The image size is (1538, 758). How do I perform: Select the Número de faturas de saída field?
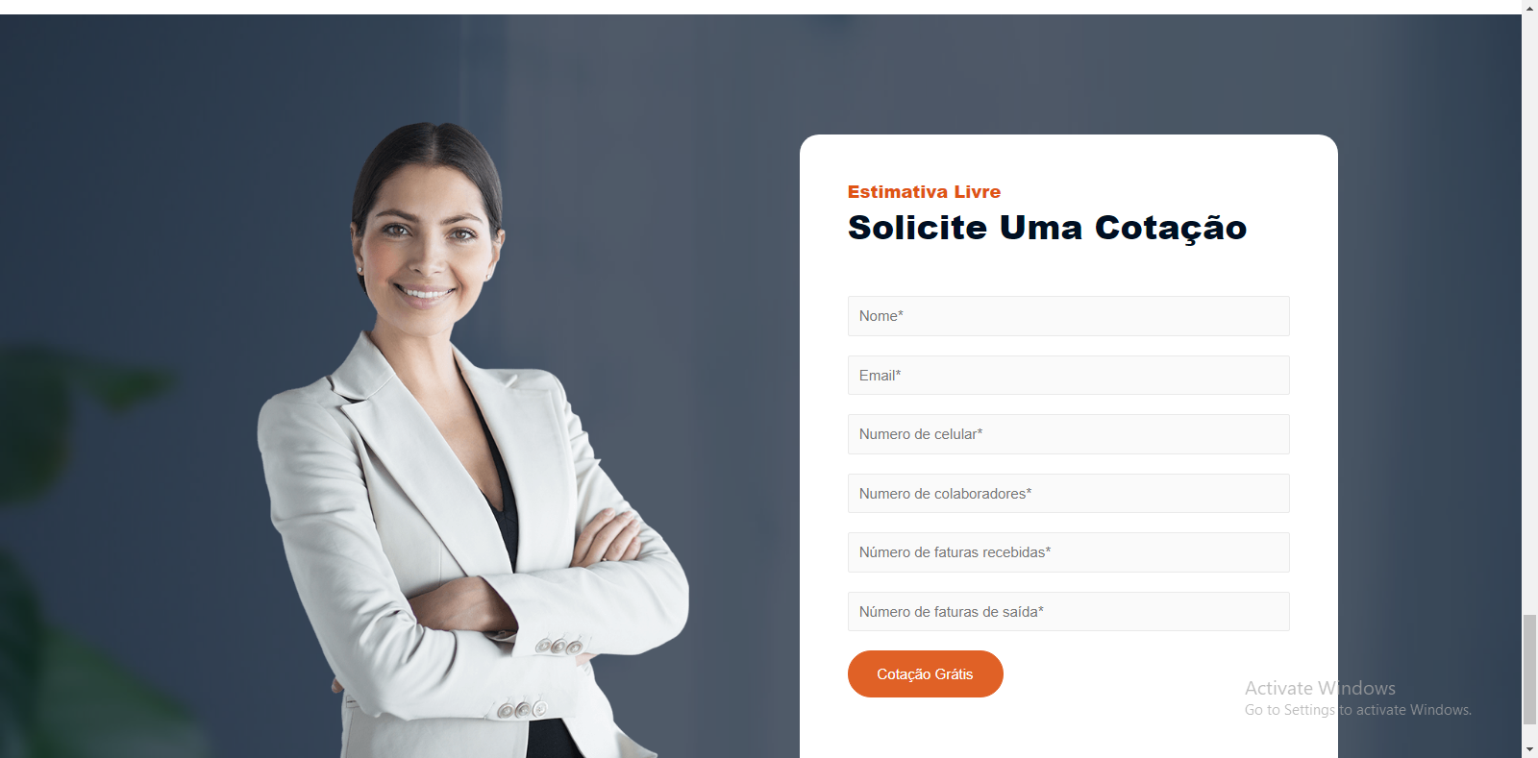pyautogui.click(x=1068, y=612)
